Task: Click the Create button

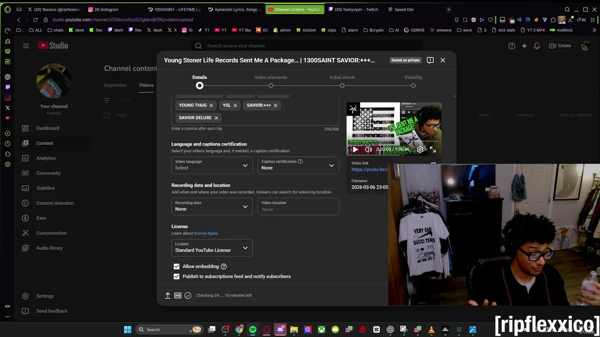Action: pos(560,45)
